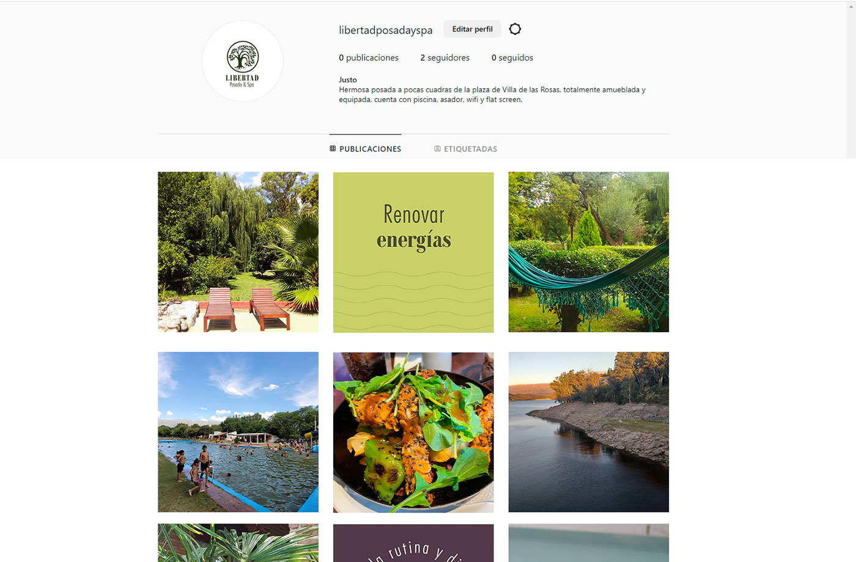This screenshot has width=856, height=562.
Task: Open the lake at sunset photo post
Action: 589,432
